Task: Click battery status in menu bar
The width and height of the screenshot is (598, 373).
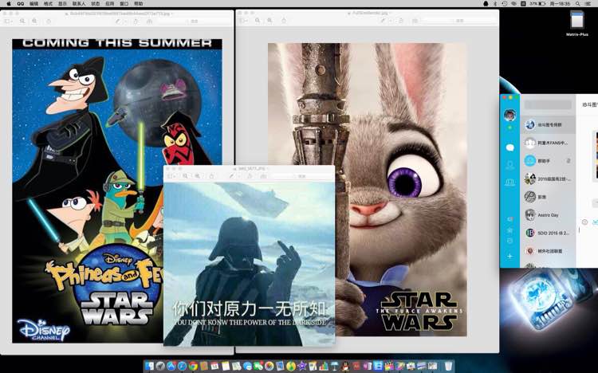Action: point(537,3)
